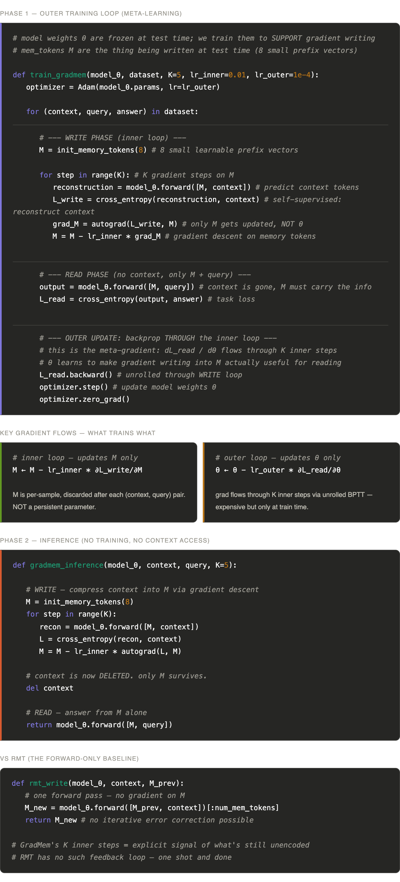400x882 pixels.
Task: Click the rmt_write function name
Action: point(49,783)
